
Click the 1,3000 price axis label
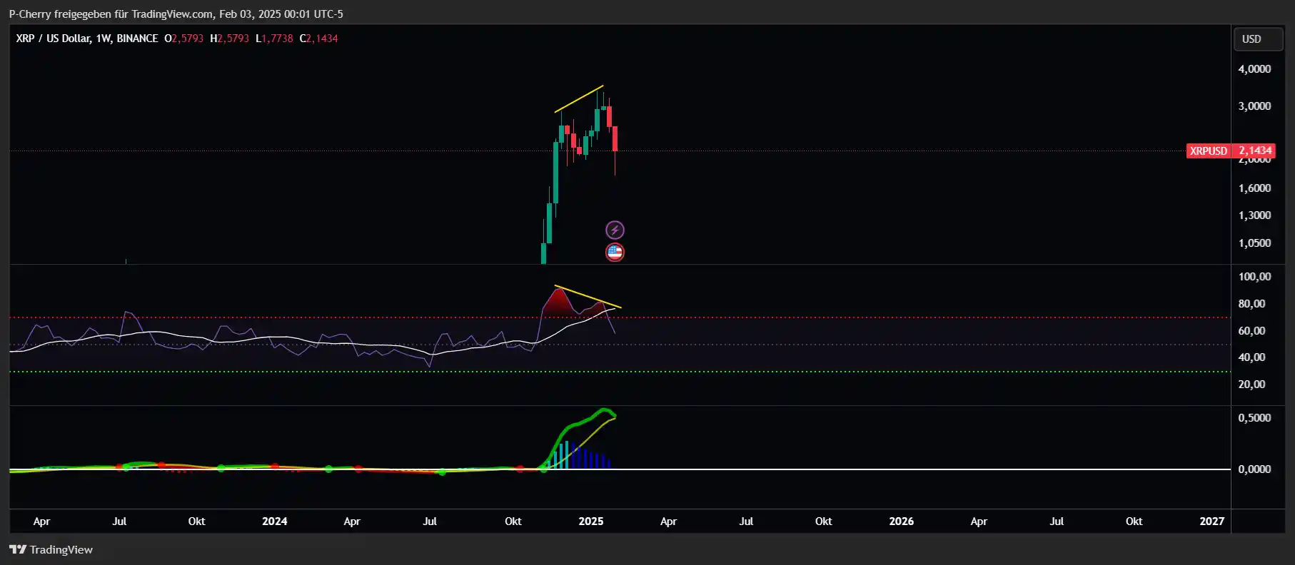1254,215
